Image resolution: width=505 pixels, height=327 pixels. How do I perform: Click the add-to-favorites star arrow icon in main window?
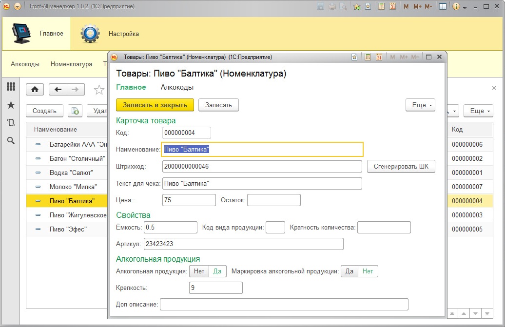coord(357,6)
